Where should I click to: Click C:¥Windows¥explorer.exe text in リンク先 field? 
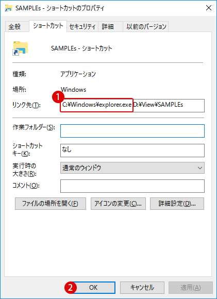pyautogui.click(x=97, y=105)
